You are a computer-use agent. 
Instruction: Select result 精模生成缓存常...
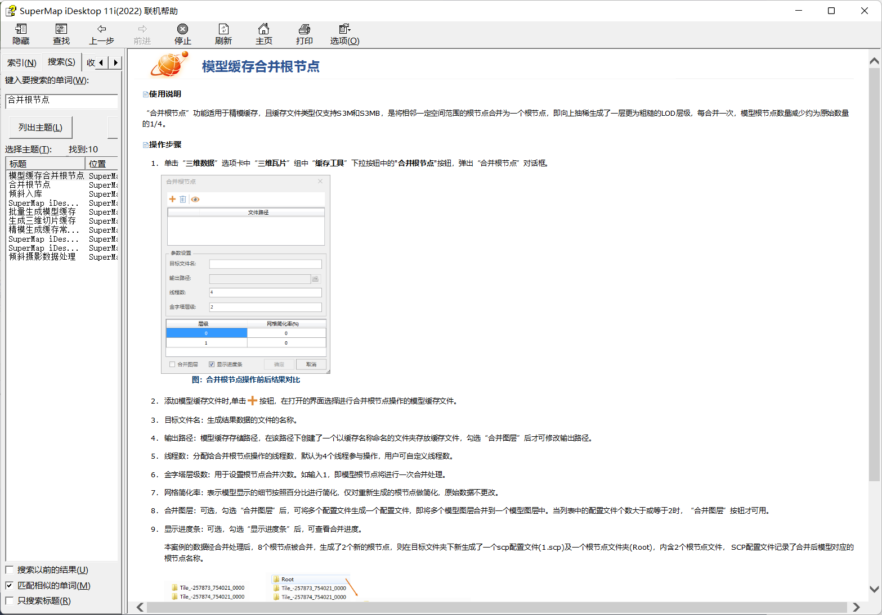(43, 229)
